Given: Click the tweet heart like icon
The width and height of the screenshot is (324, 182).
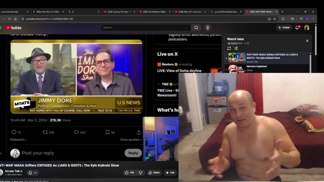Looking at the screenshot, I should [76, 132].
